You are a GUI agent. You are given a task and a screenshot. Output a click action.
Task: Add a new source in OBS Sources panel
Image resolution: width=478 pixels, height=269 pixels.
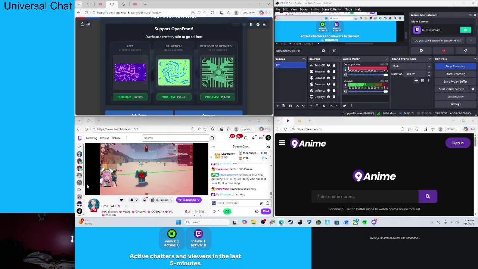coord(311,106)
